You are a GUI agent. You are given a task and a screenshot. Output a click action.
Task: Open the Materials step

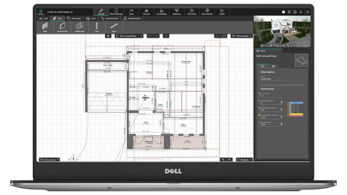coord(177,12)
